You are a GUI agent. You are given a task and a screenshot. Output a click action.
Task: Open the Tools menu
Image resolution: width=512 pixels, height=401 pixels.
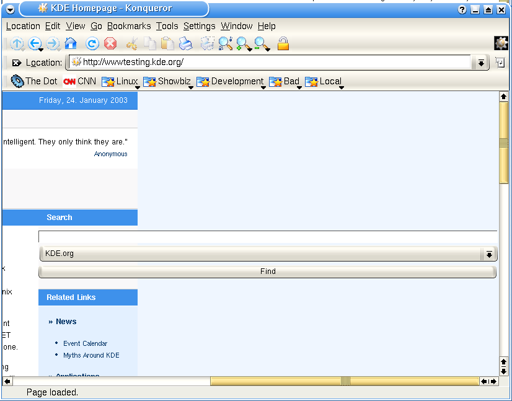coord(167,26)
